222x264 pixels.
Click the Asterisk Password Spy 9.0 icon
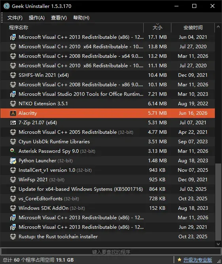(13, 151)
